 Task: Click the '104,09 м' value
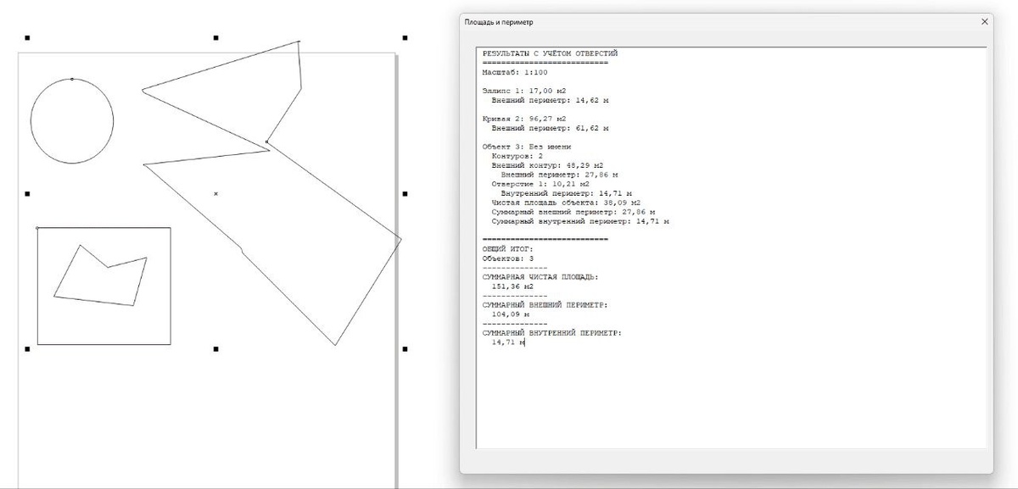point(511,314)
